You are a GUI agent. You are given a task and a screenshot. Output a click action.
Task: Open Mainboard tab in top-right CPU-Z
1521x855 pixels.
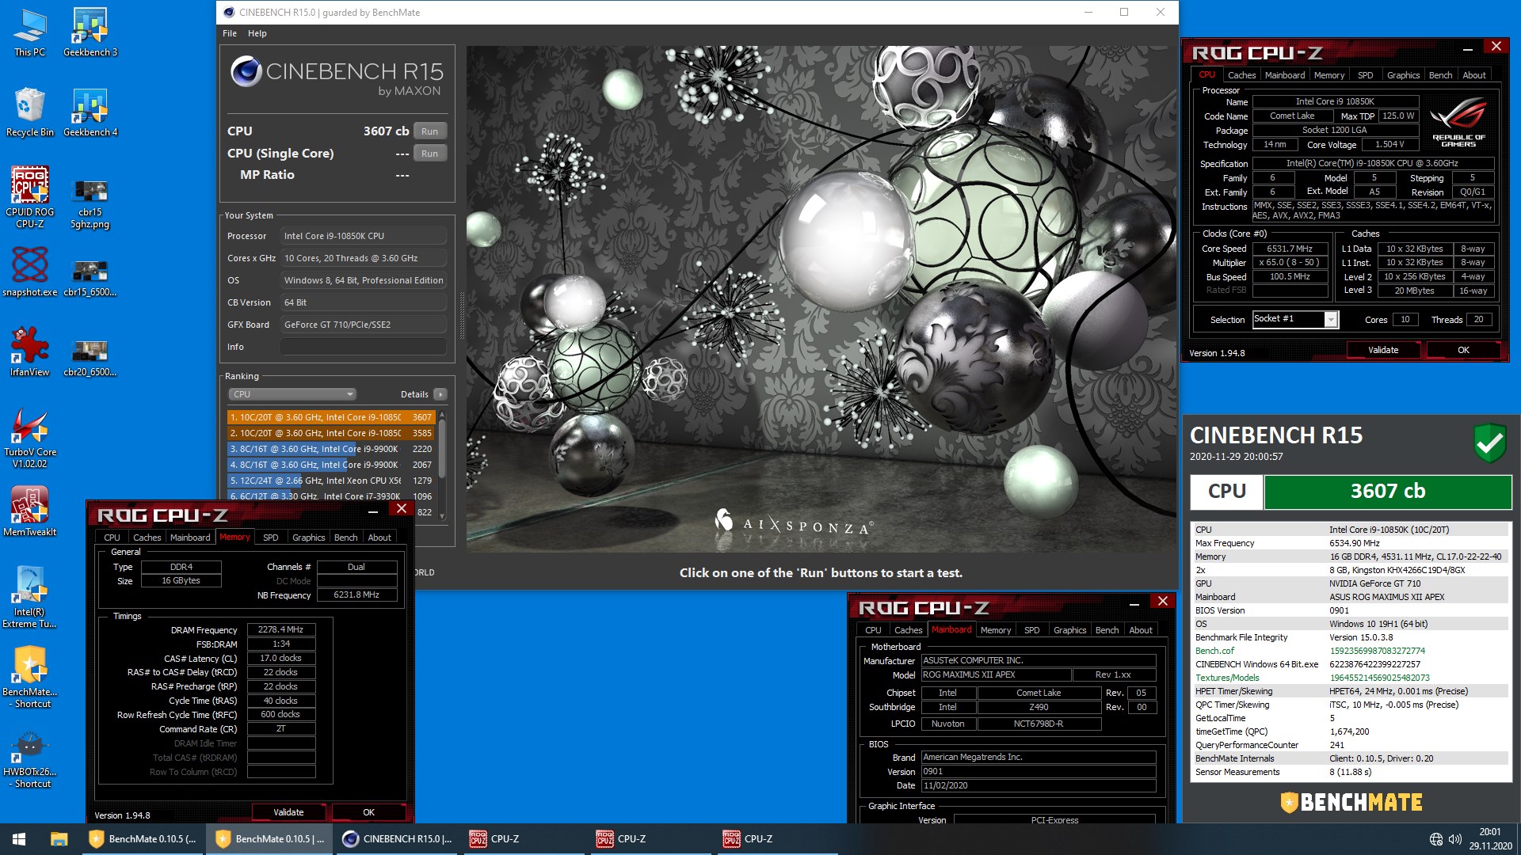(1284, 75)
